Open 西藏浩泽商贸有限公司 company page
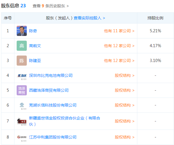174x145 pixels. pyautogui.click(x=49, y=90)
